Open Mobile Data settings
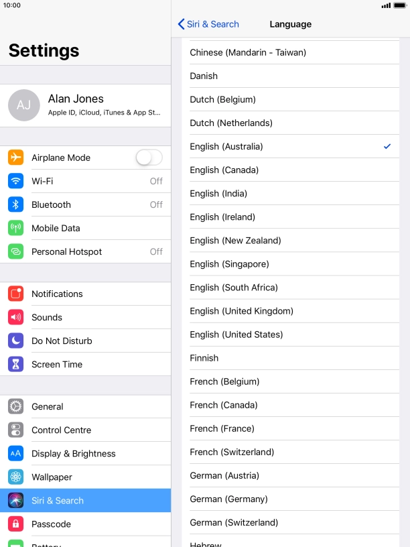Image resolution: width=410 pixels, height=547 pixels. [x=86, y=228]
